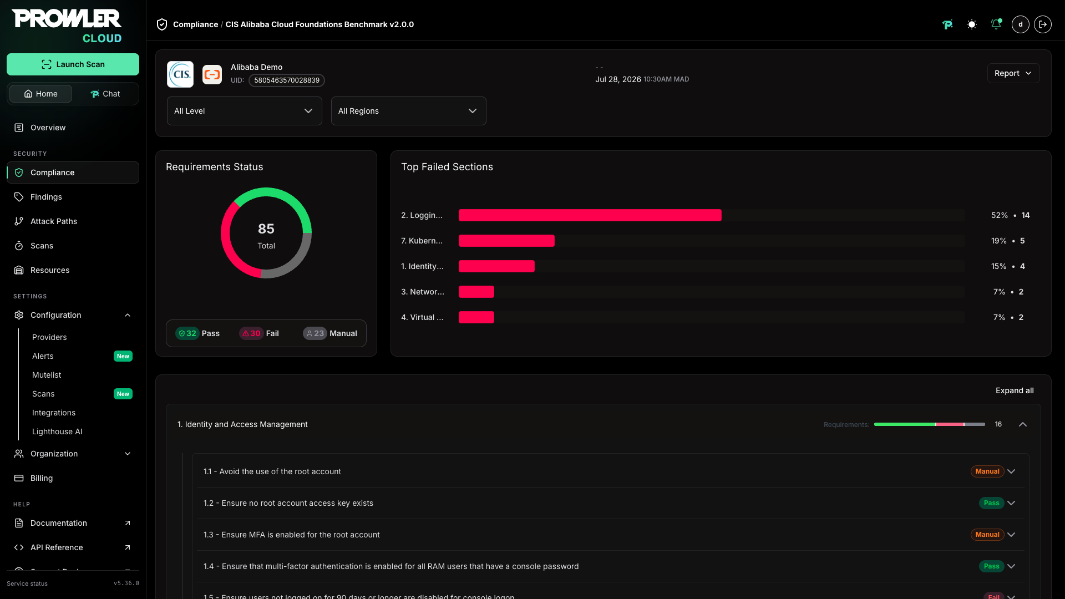1065x599 pixels.
Task: Click Service status link
Action: (x=27, y=583)
